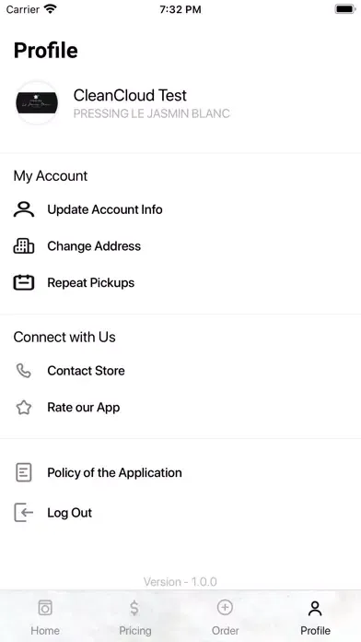The width and height of the screenshot is (361, 642).
Task: Tap the document icon for Policy of the Application
Action: tap(24, 472)
